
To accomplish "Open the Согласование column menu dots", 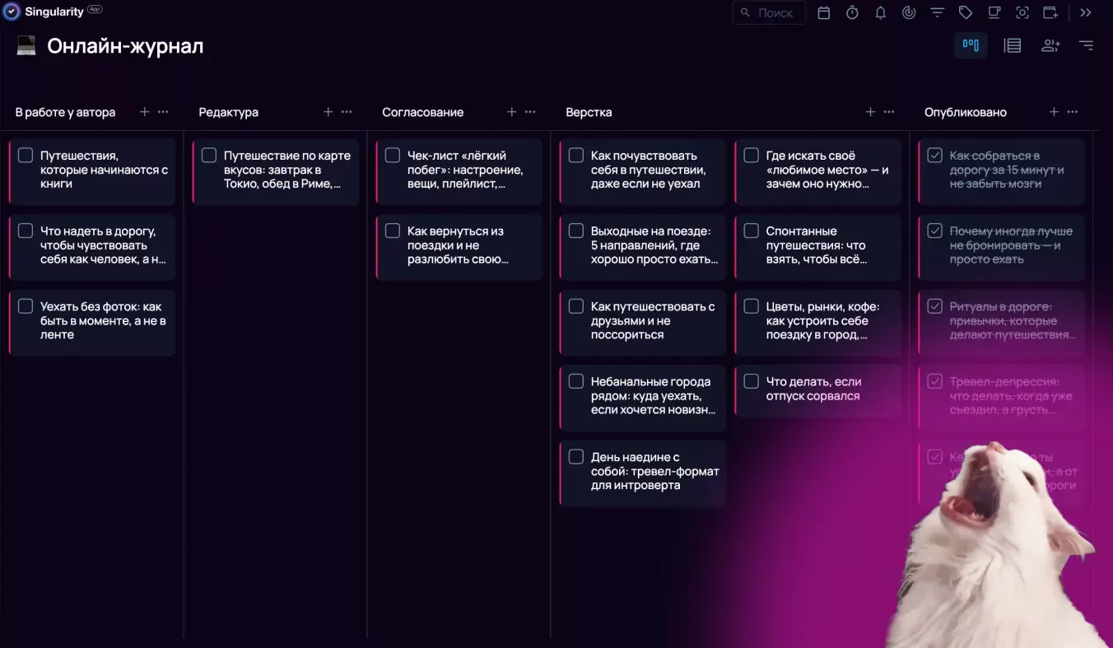I will 530,112.
